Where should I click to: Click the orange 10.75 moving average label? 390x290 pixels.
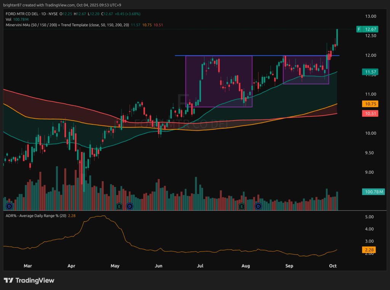(370, 103)
